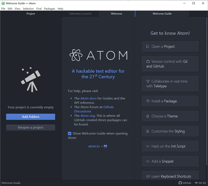Open the File menu

click(3, 9)
